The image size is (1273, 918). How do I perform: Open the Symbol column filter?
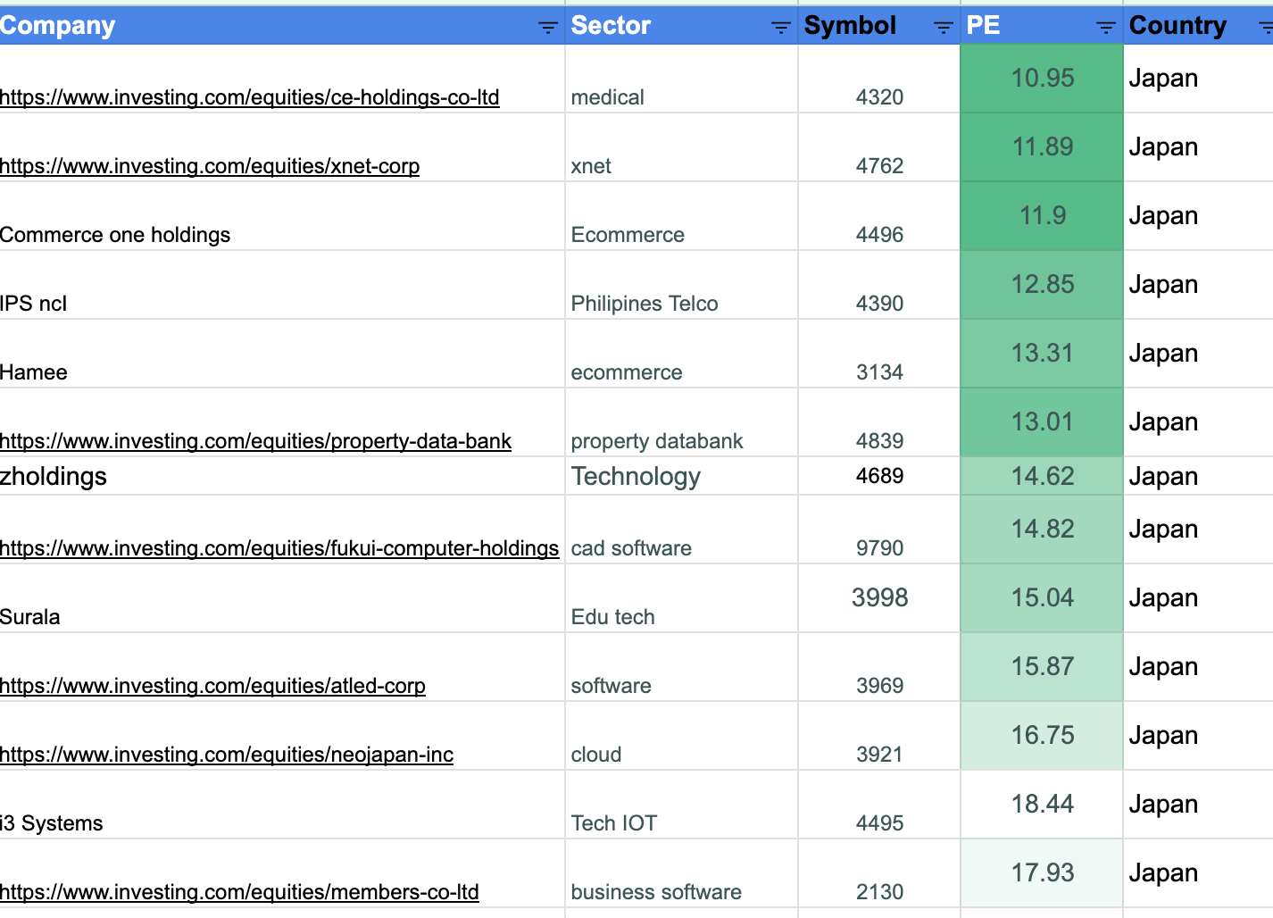tap(944, 28)
